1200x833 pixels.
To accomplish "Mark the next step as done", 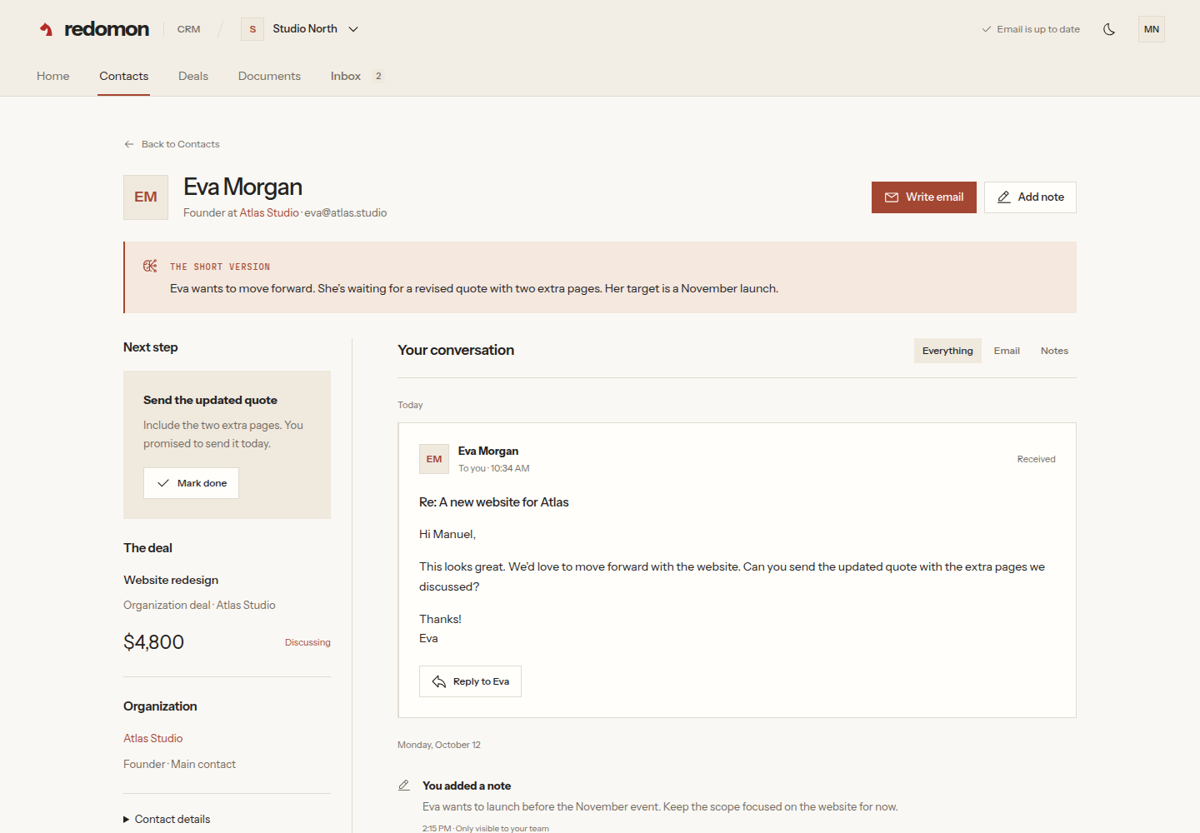I will click(191, 483).
